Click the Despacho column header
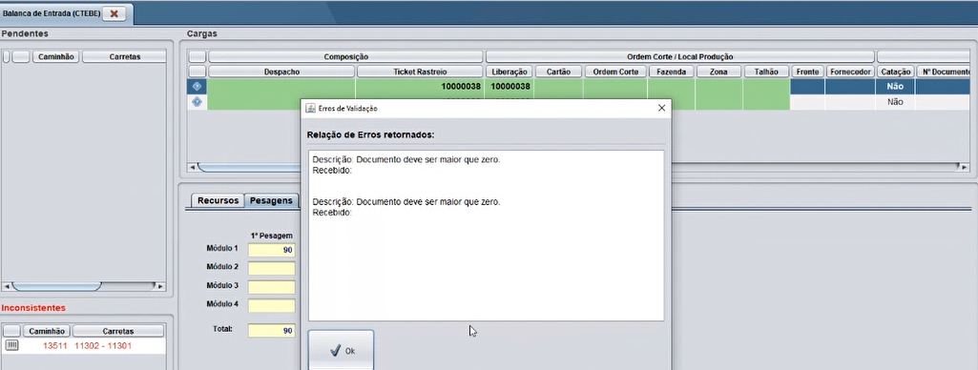Image resolution: width=978 pixels, height=370 pixels. coord(281,72)
